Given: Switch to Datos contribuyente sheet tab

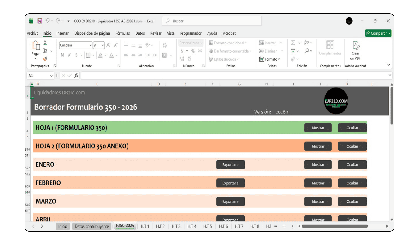Looking at the screenshot, I should (x=92, y=226).
